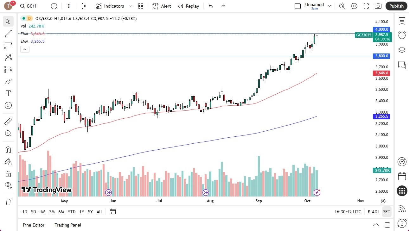Open the layout dropdown next to Unnamed

(329, 6)
